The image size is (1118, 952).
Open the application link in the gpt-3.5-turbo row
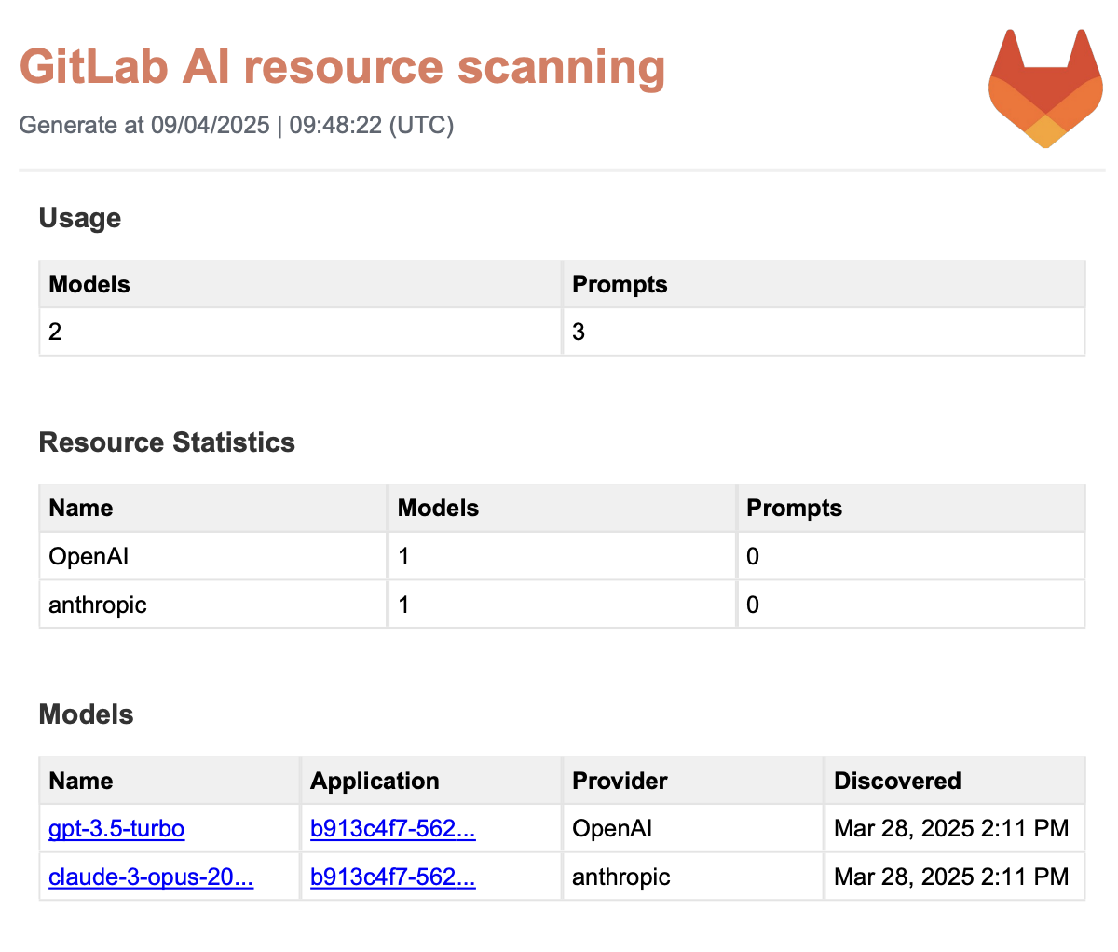(x=392, y=828)
